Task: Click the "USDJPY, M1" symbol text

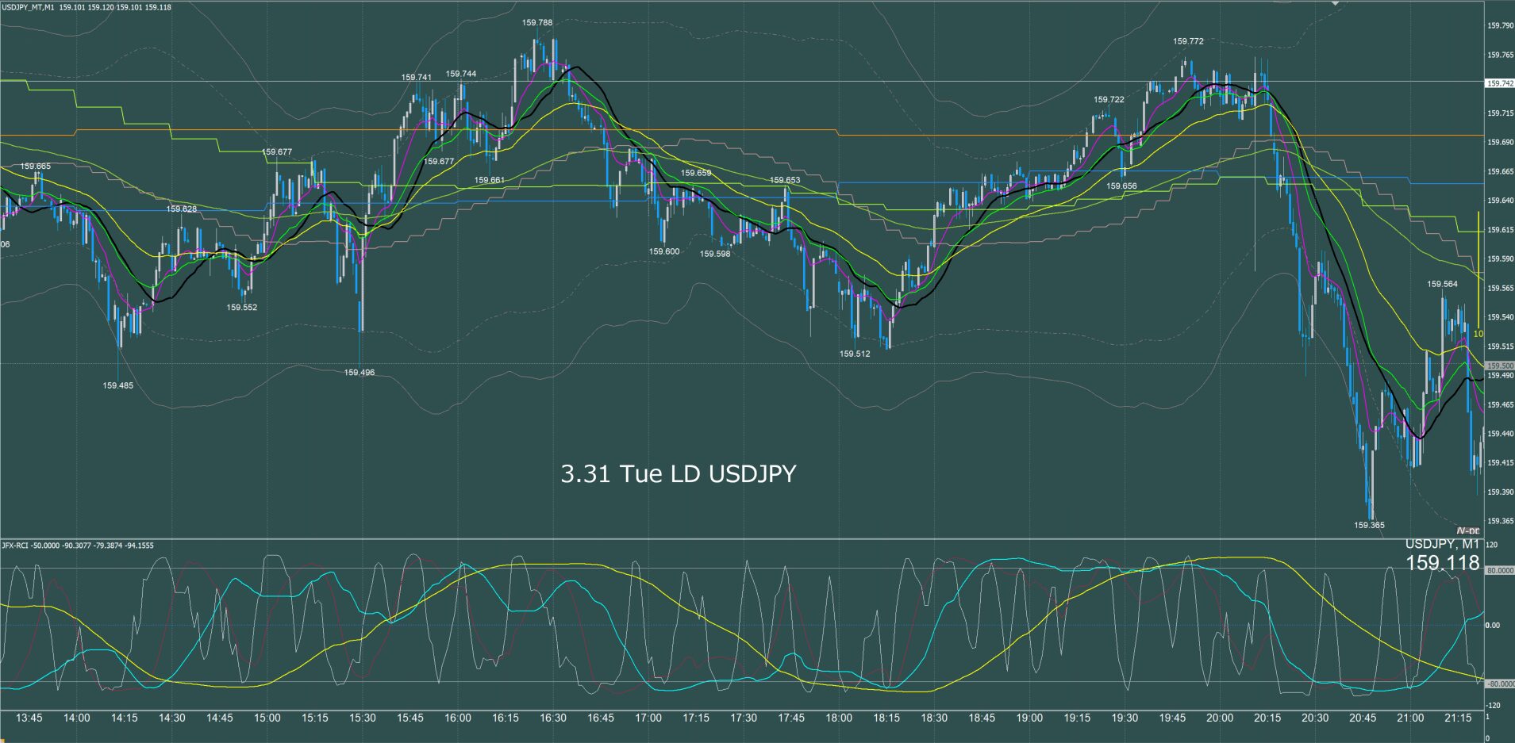Action: (x=1442, y=544)
